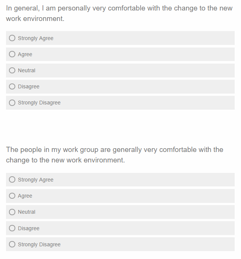The height and width of the screenshot is (259, 241).
Task: Click 'Strongly Agree' label text in work group question
Action: click(x=35, y=180)
